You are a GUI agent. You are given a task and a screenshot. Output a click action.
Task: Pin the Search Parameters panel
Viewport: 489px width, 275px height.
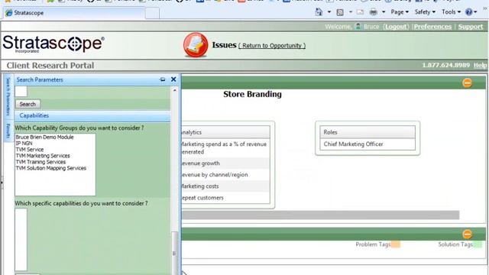pos(163,79)
